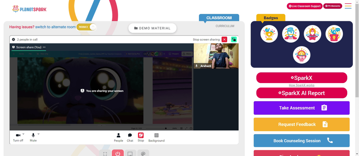Select the gnome star badge
359x156 pixels.
coord(313,34)
